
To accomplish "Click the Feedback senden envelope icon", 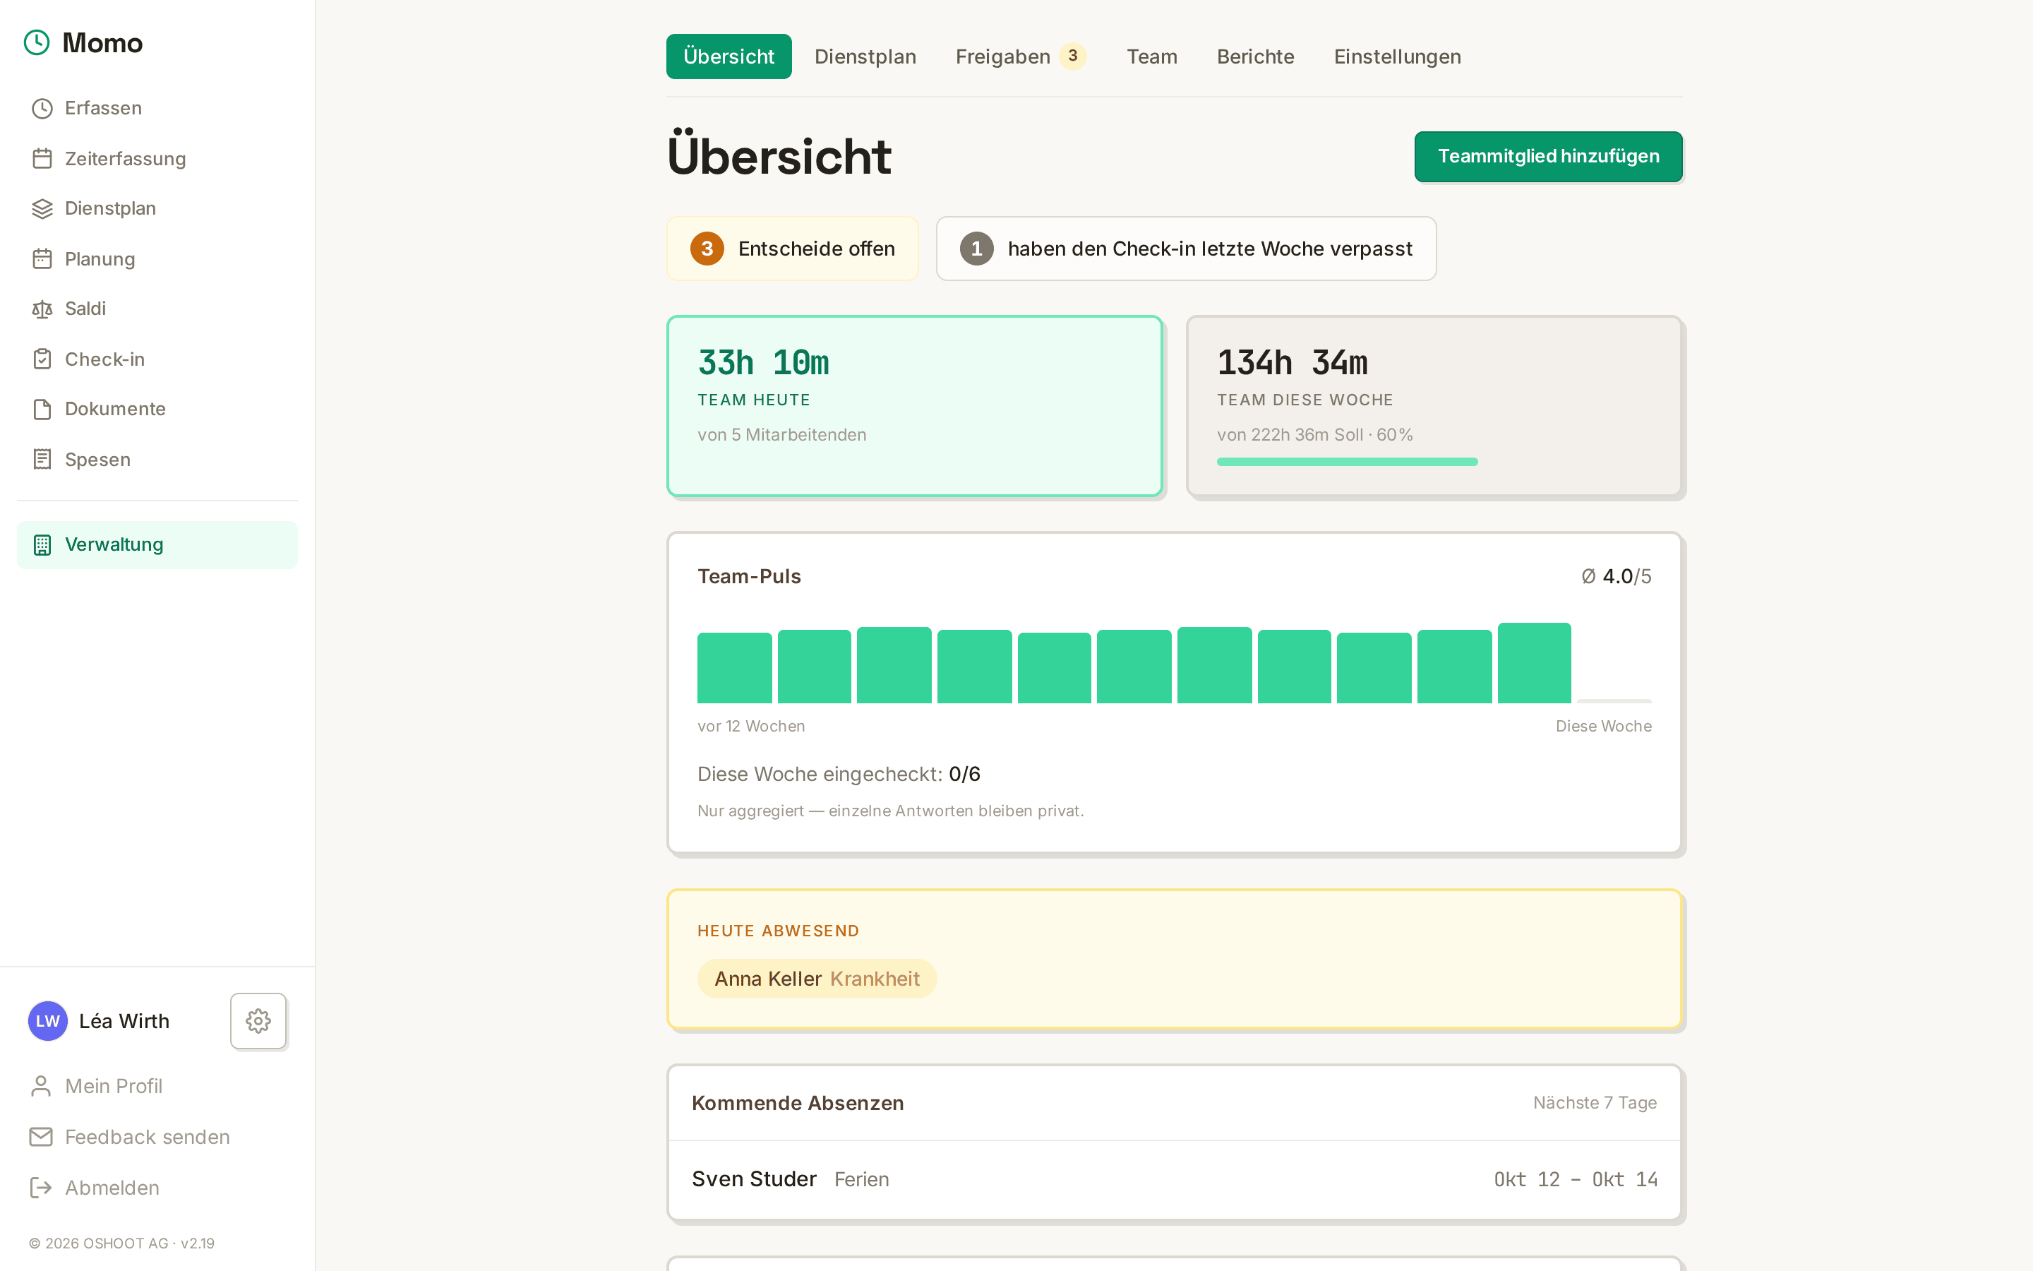I will [40, 1137].
